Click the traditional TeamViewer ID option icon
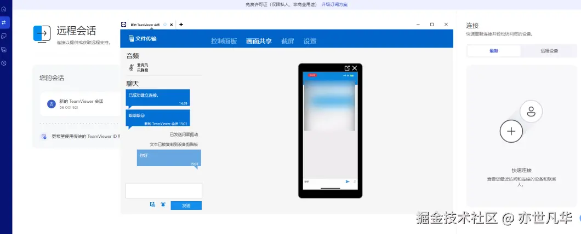Screen dimensions: 581x234 (44, 136)
